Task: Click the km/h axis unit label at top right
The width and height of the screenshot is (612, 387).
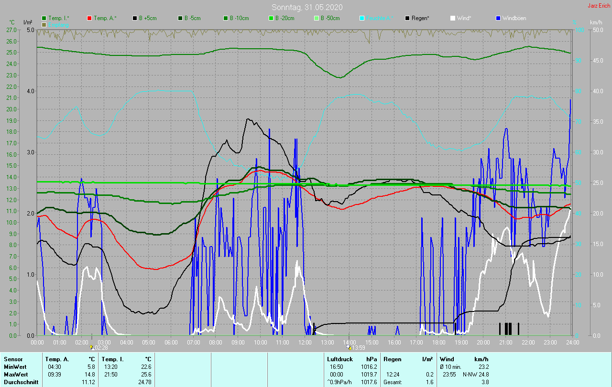Action: (596, 22)
